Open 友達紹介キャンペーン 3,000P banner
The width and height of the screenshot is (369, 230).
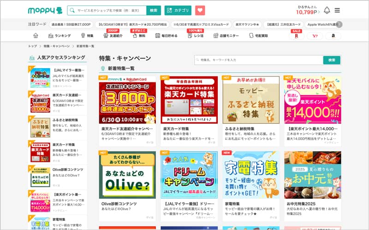(x=127, y=100)
